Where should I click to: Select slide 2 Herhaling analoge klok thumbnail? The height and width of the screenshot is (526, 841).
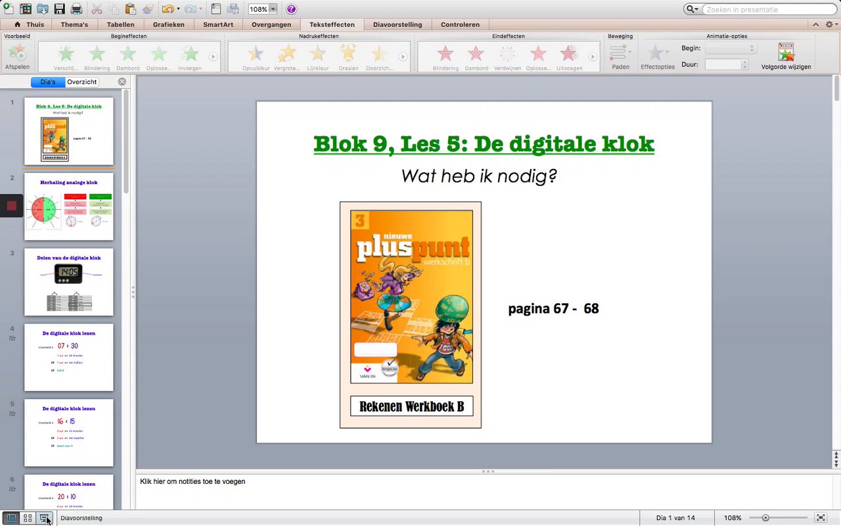coord(69,206)
